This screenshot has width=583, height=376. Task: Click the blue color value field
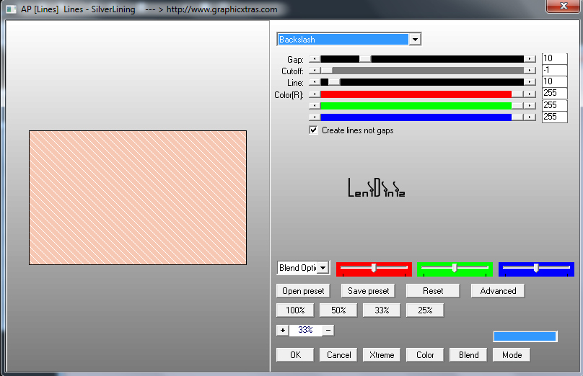coord(554,117)
